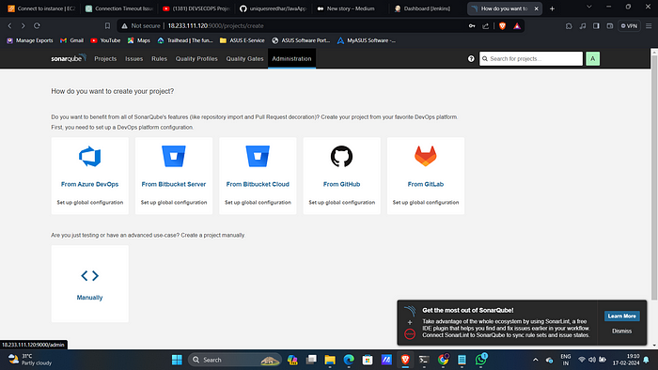The width and height of the screenshot is (658, 370).
Task: Open Quality Gates in navigation
Action: point(244,58)
